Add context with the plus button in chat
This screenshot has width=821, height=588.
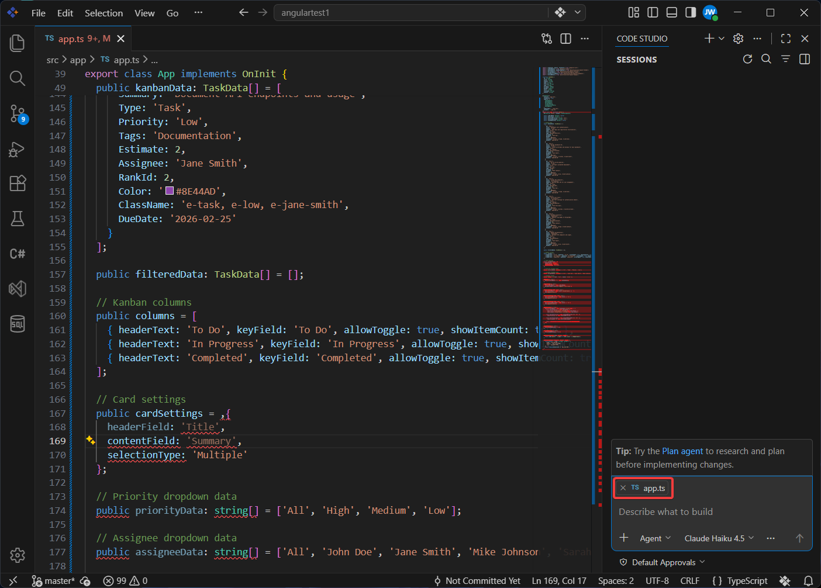coord(624,538)
